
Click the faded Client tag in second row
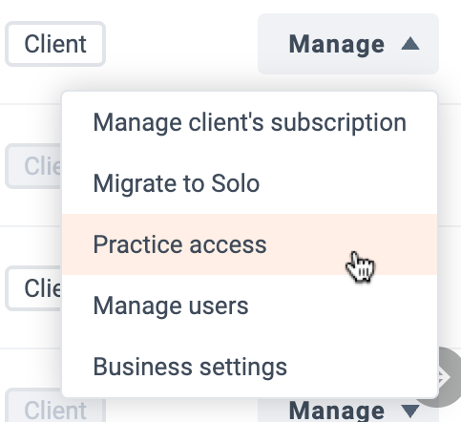(x=33, y=166)
